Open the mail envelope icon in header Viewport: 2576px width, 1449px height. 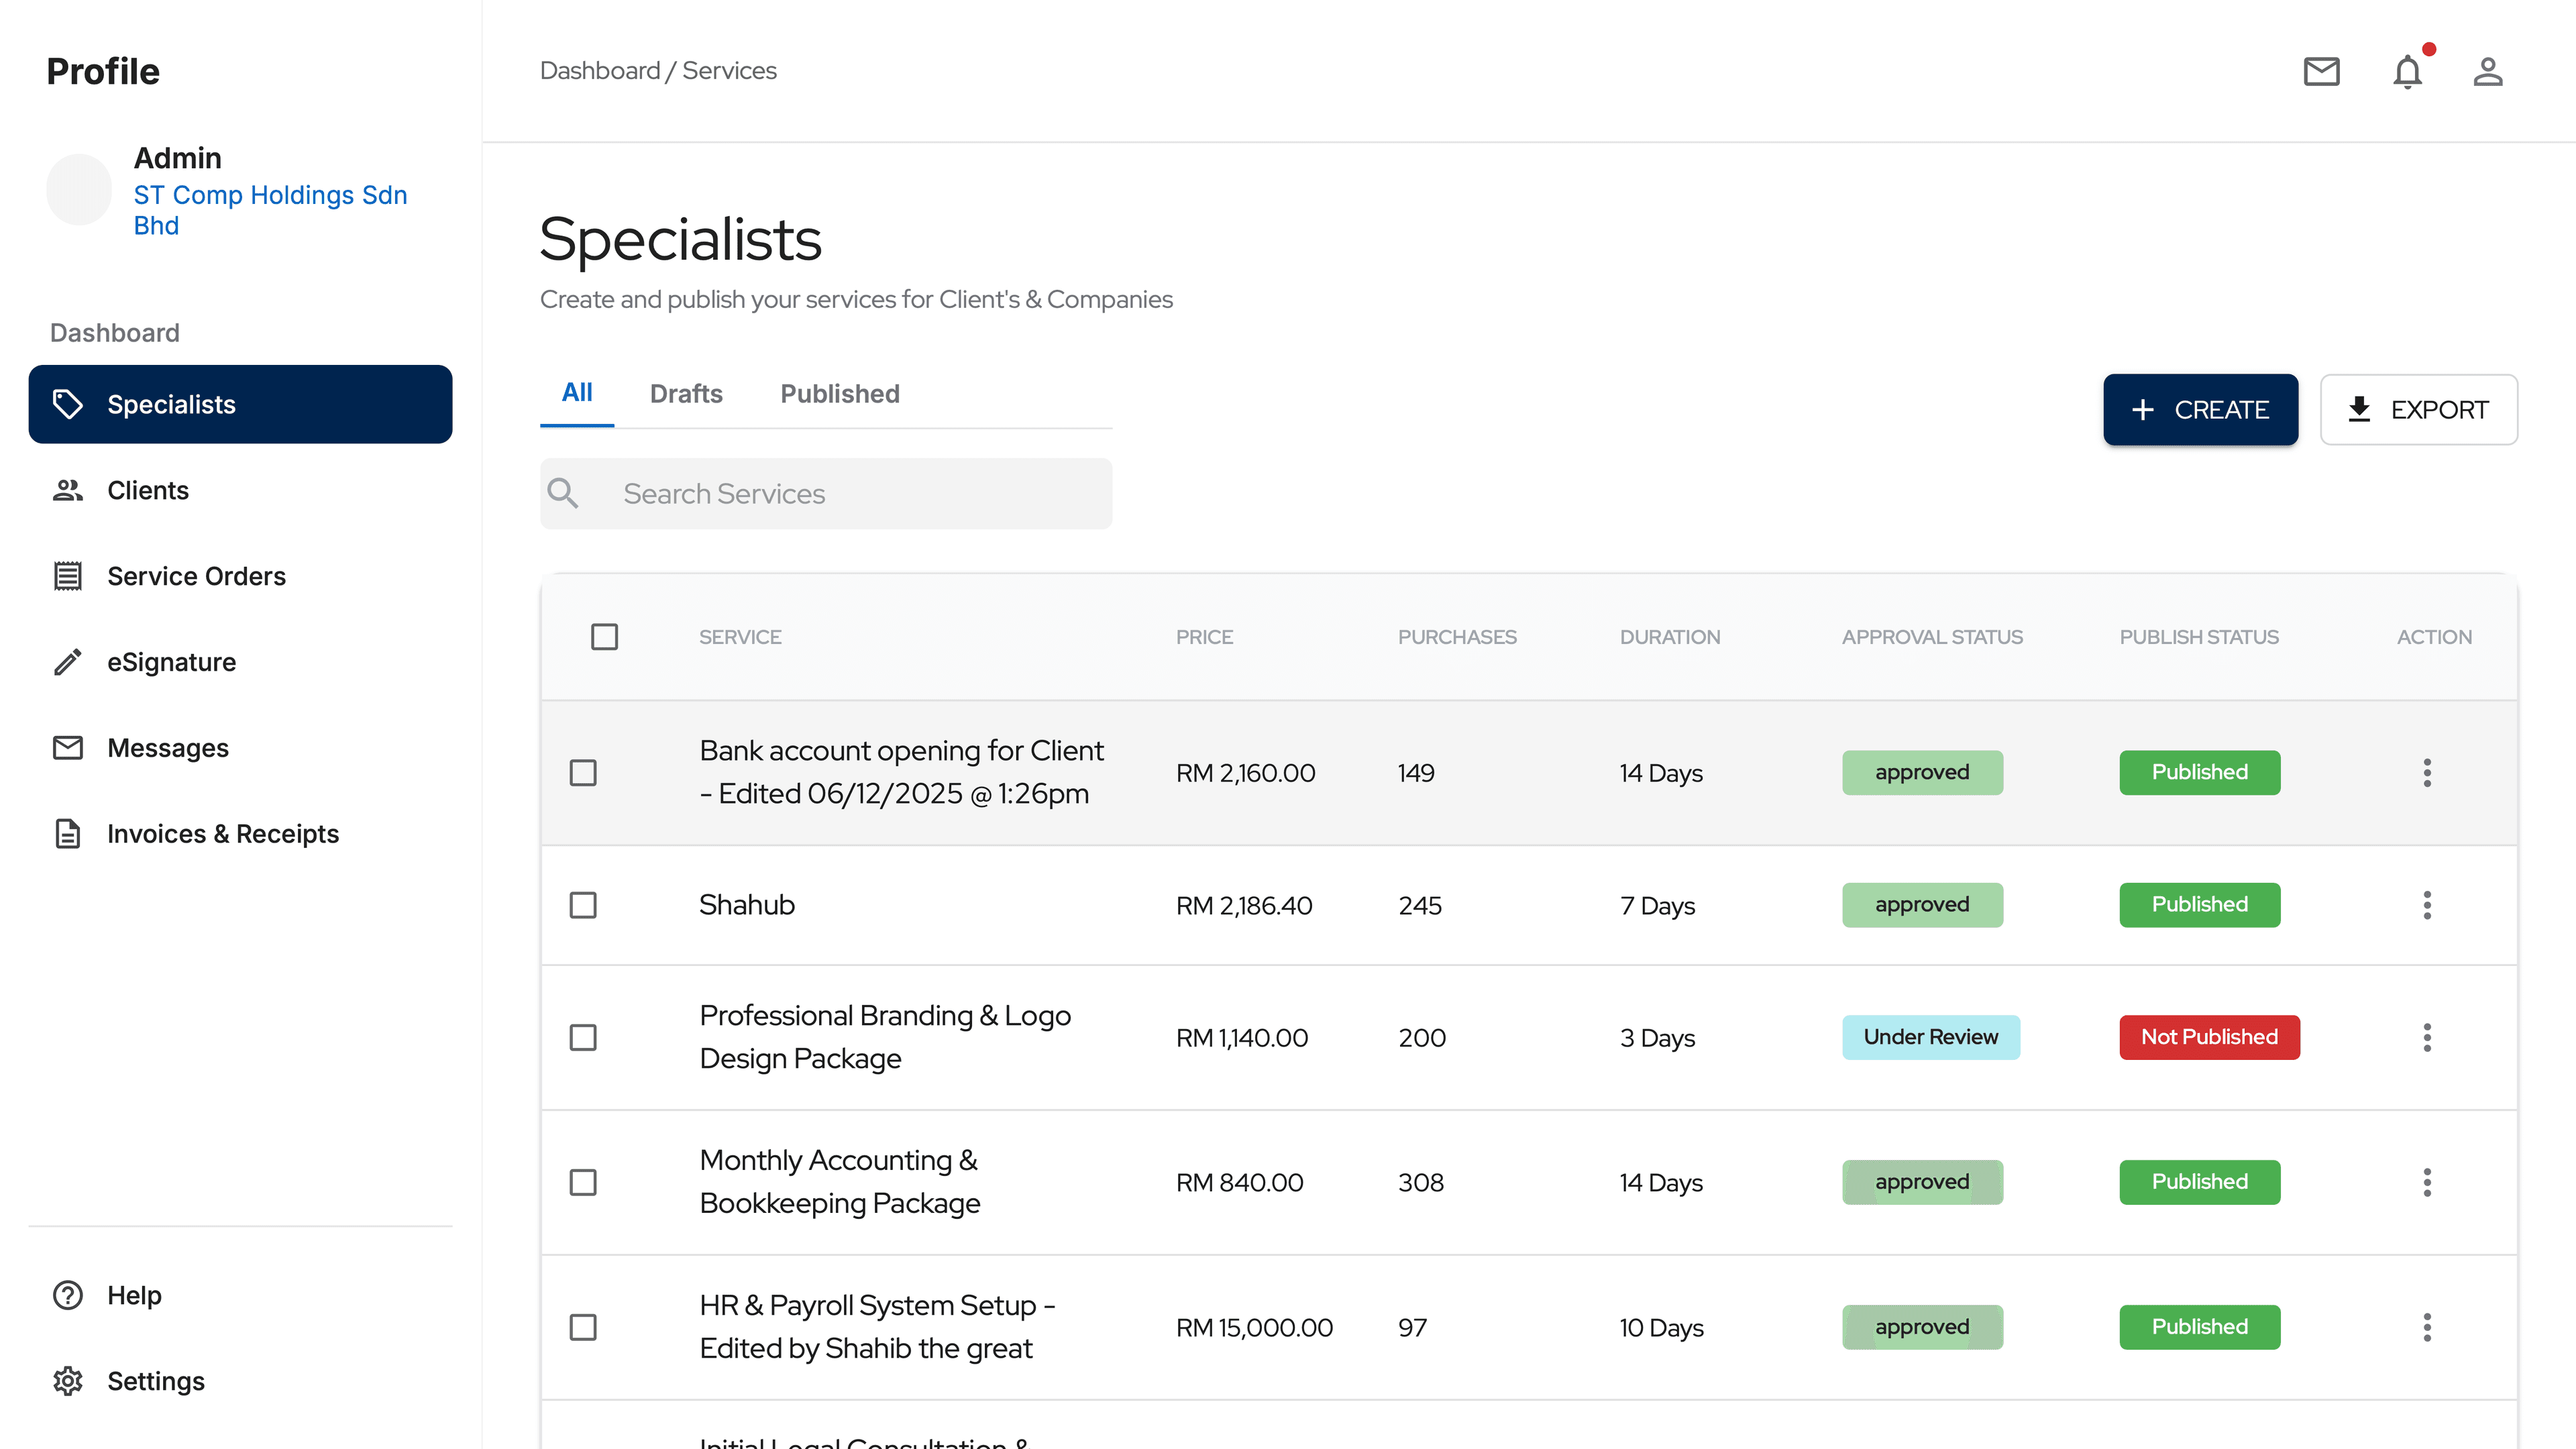tap(2321, 71)
